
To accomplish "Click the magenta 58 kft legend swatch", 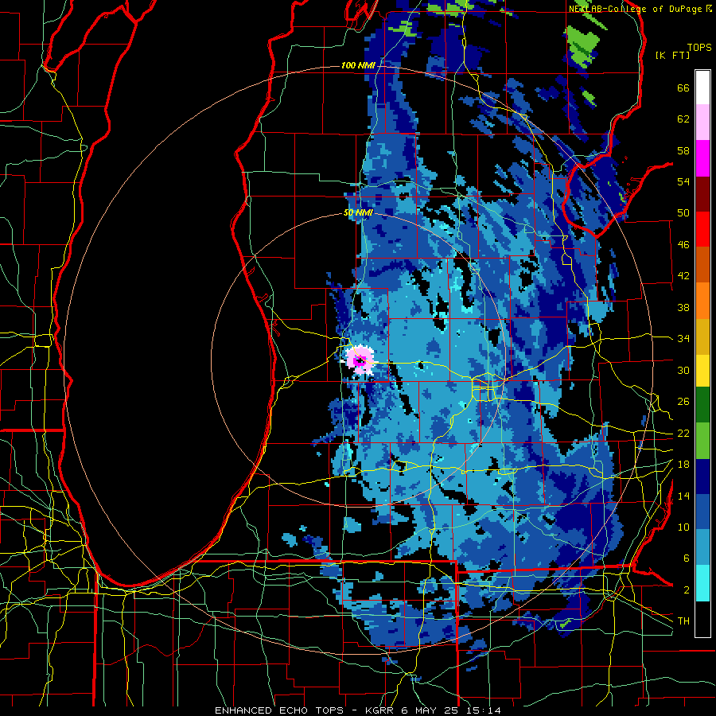I will [702, 158].
